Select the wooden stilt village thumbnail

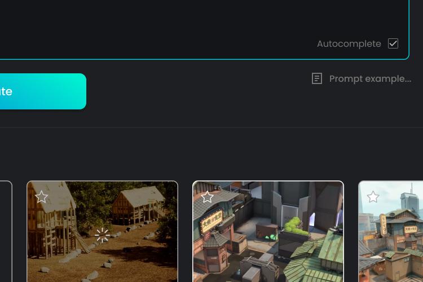(x=103, y=232)
